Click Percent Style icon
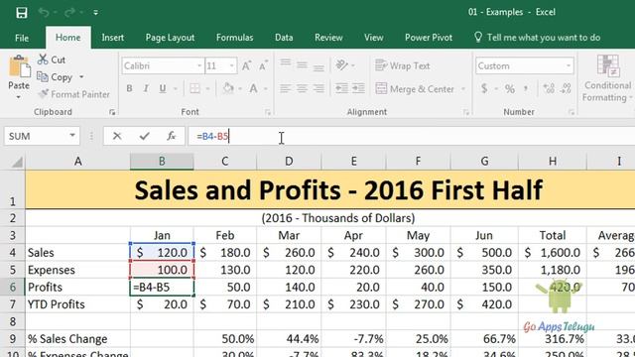The image size is (635, 357). pos(510,88)
